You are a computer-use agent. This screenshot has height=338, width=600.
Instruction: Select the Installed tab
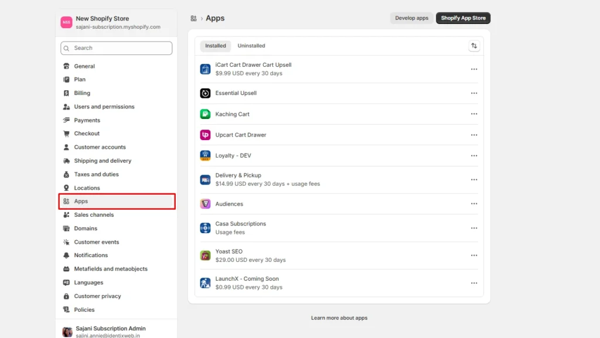tap(215, 45)
